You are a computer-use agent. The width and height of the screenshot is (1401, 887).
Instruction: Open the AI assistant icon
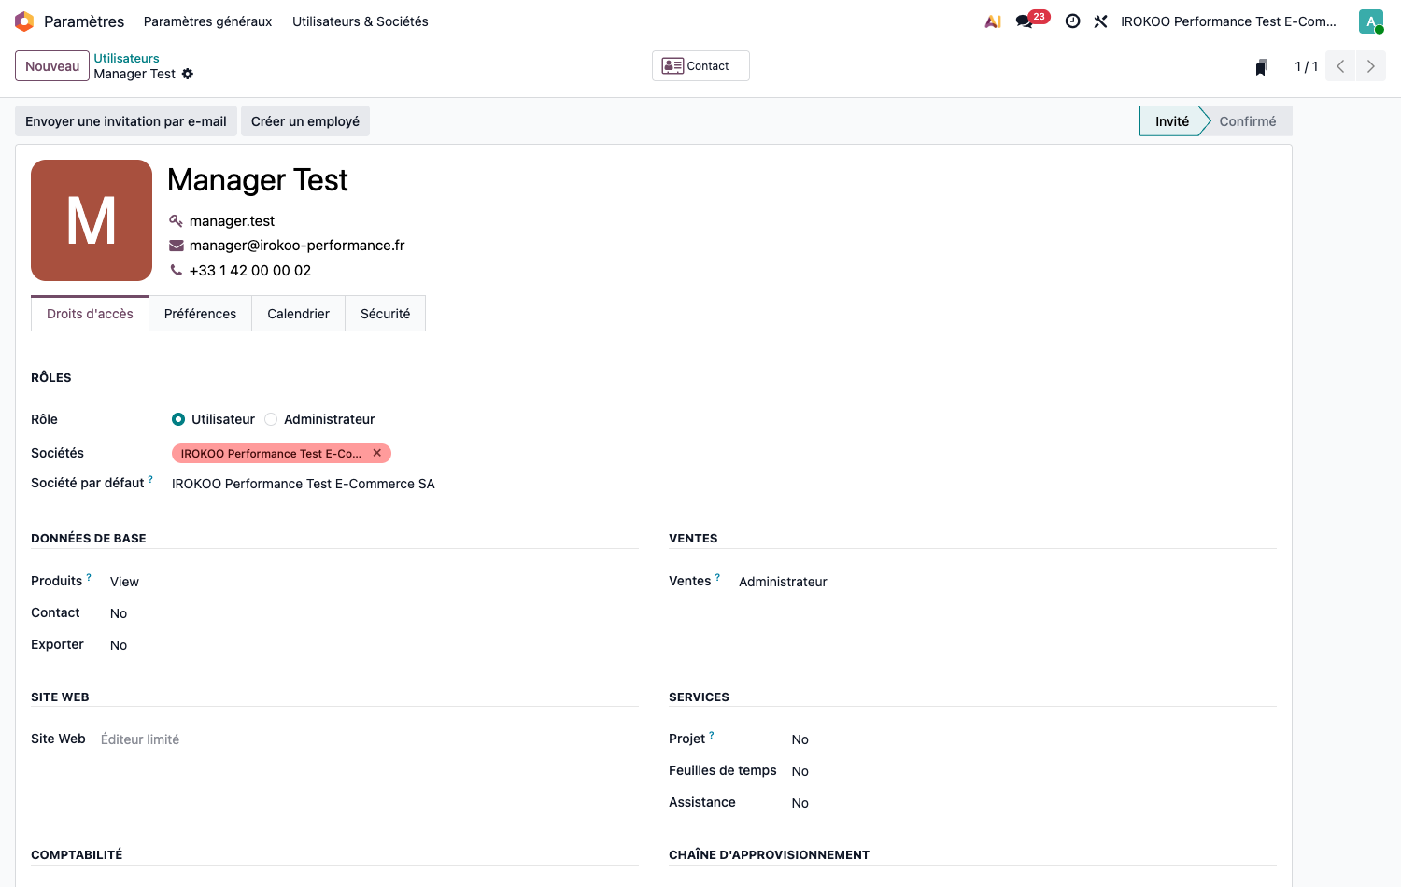pos(993,21)
